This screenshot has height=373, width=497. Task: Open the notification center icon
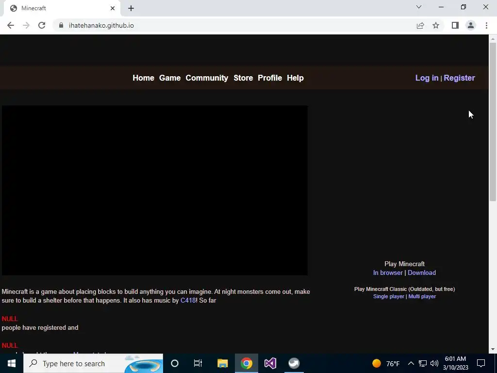point(481,363)
